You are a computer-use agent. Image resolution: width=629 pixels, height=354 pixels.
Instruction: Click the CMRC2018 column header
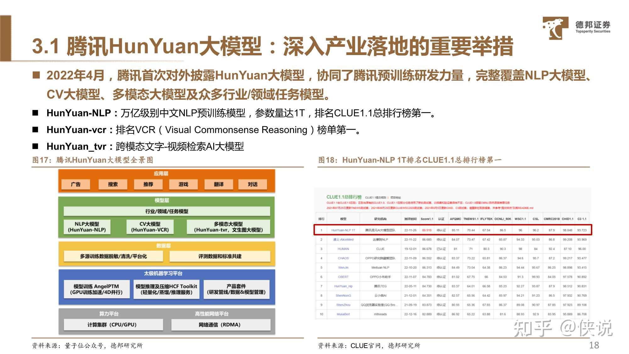552,219
